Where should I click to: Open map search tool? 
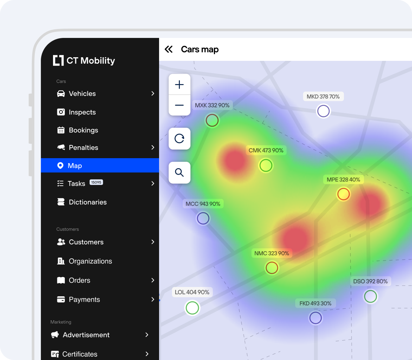179,172
